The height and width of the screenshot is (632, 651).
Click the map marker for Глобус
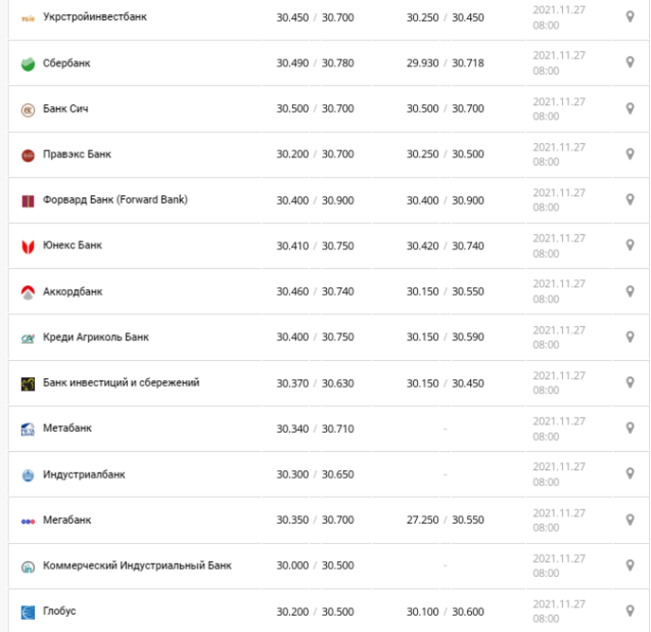click(x=630, y=611)
